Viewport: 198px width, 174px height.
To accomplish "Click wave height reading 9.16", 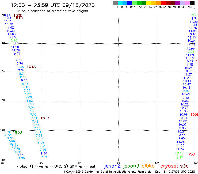I will pyautogui.click(x=24, y=80).
